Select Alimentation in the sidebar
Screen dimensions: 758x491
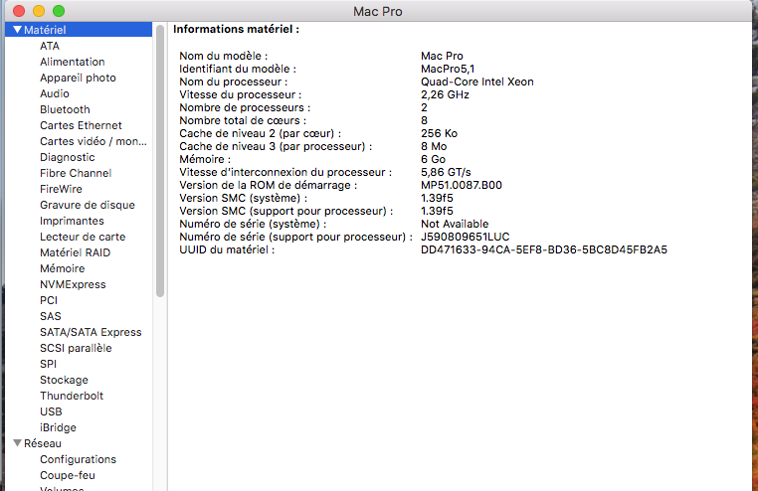[x=72, y=62]
